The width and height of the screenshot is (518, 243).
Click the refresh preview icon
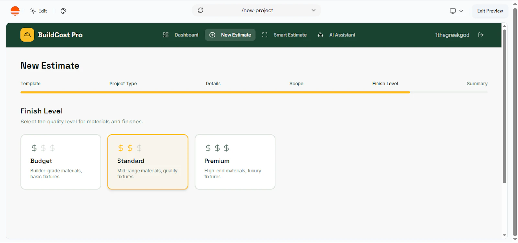coord(201,10)
